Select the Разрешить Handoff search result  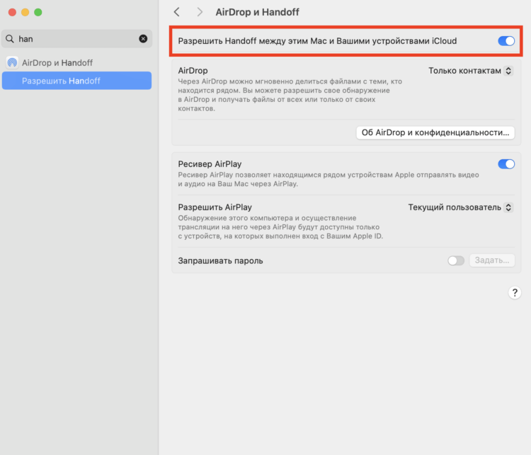click(77, 81)
